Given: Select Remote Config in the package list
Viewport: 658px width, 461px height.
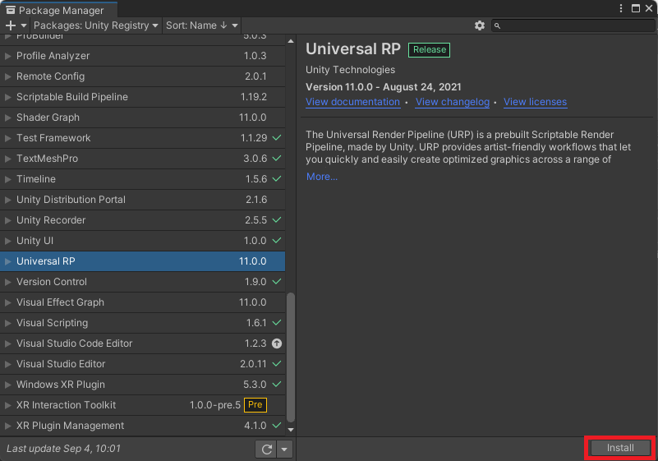Looking at the screenshot, I should coord(142,76).
